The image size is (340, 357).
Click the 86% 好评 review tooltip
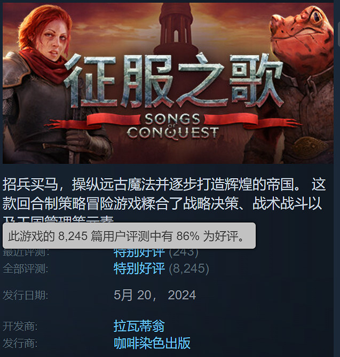(x=129, y=236)
